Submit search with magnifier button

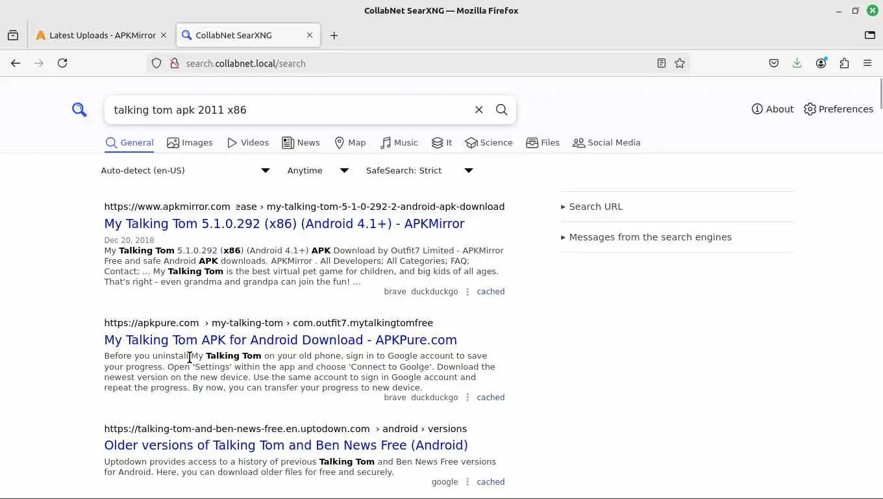tap(501, 110)
